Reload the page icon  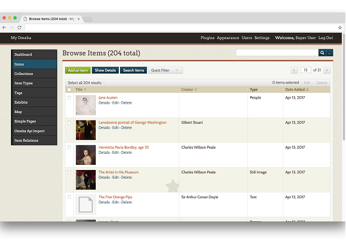point(20,28)
